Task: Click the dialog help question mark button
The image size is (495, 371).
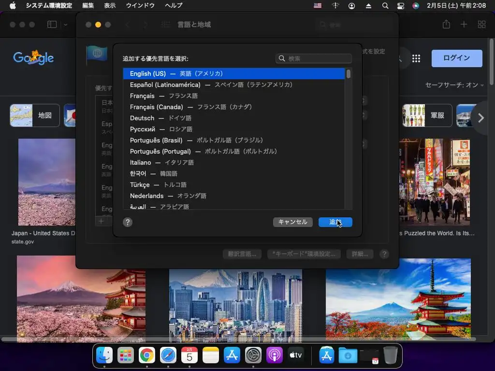Action: 128,222
